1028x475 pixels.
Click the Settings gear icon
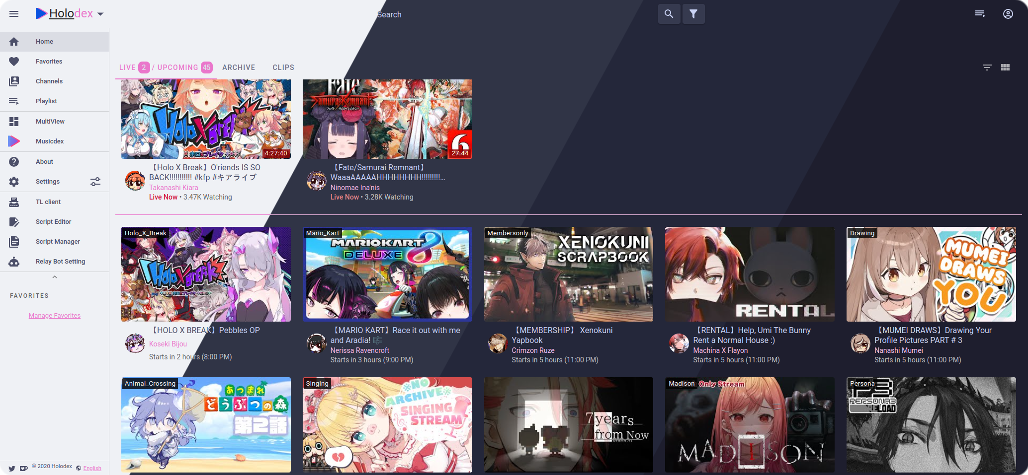(14, 182)
